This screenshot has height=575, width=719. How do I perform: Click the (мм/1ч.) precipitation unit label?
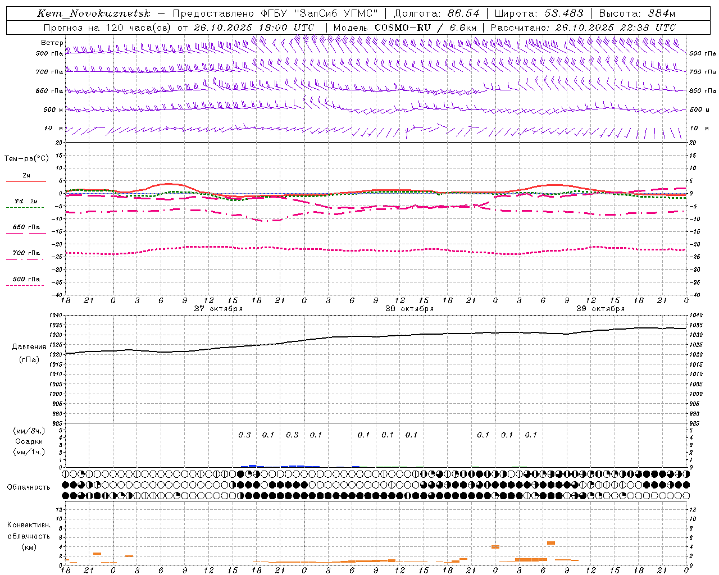(x=29, y=452)
